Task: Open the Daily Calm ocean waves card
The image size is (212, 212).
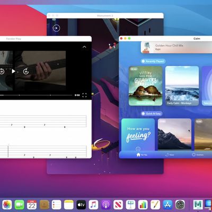Action: (182, 86)
